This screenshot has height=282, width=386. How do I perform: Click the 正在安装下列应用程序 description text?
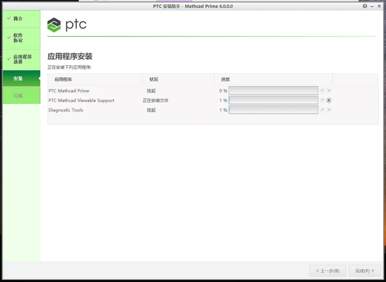pos(69,67)
